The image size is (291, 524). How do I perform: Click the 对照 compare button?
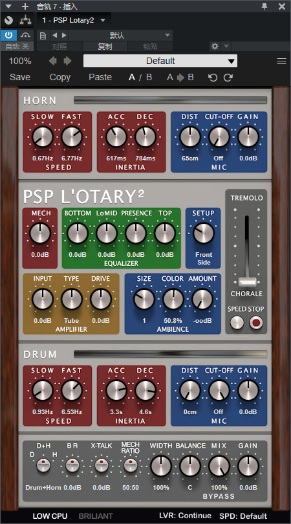59,47
